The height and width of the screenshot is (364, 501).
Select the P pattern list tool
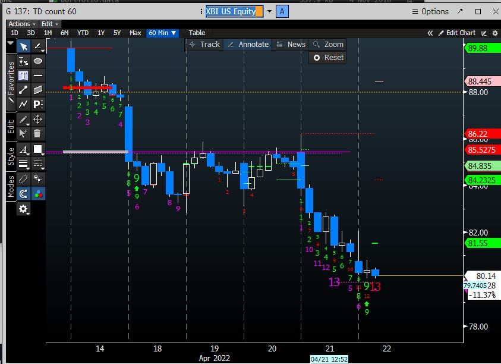click(38, 104)
